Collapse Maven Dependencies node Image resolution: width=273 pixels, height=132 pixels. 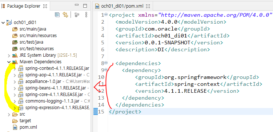point(9,62)
